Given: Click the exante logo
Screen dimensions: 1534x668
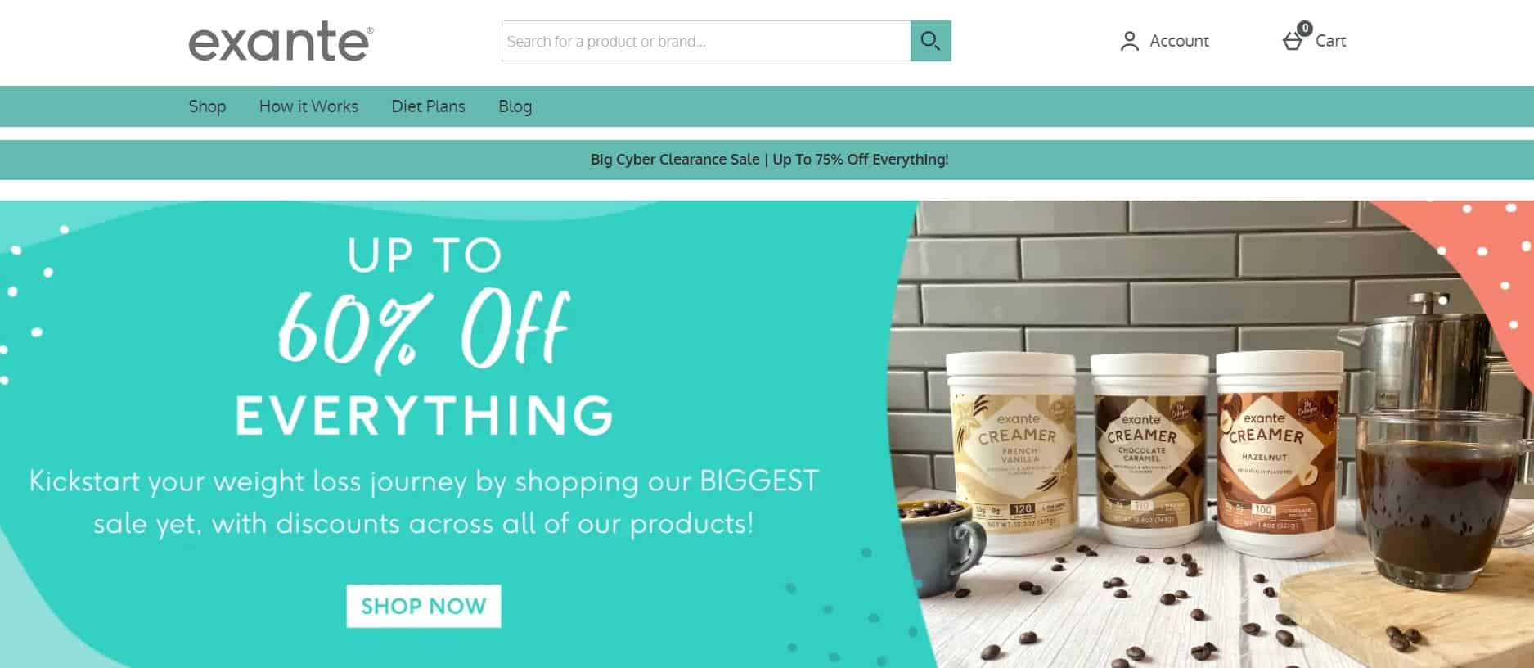Looking at the screenshot, I should 281,42.
